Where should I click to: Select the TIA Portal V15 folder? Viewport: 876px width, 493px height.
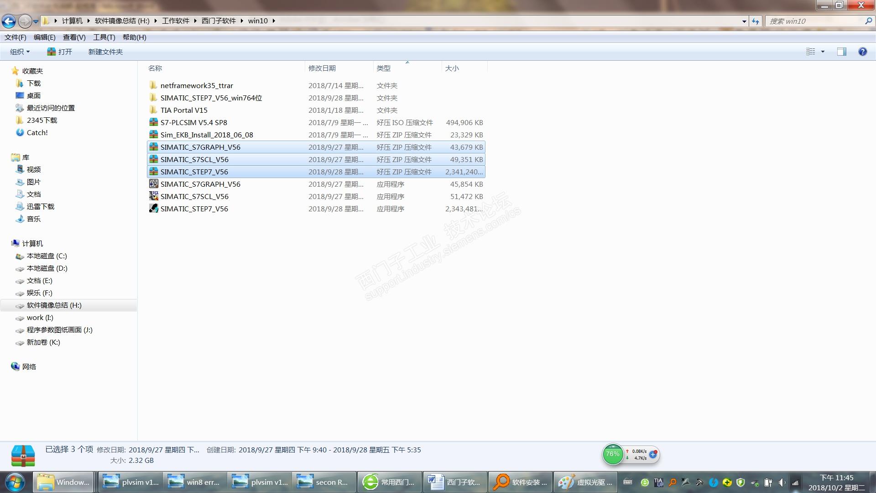tap(183, 110)
